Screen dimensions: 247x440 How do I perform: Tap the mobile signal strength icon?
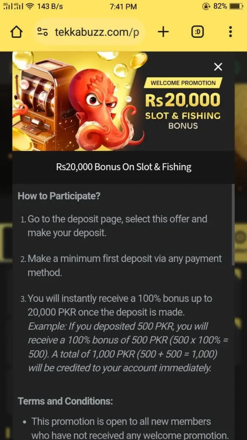click(12, 6)
